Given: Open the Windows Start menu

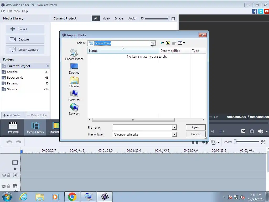Looking at the screenshot, I should coord(7,197).
